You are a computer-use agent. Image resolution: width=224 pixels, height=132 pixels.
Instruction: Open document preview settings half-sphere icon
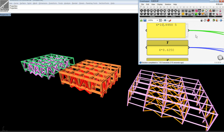tap(217, 20)
